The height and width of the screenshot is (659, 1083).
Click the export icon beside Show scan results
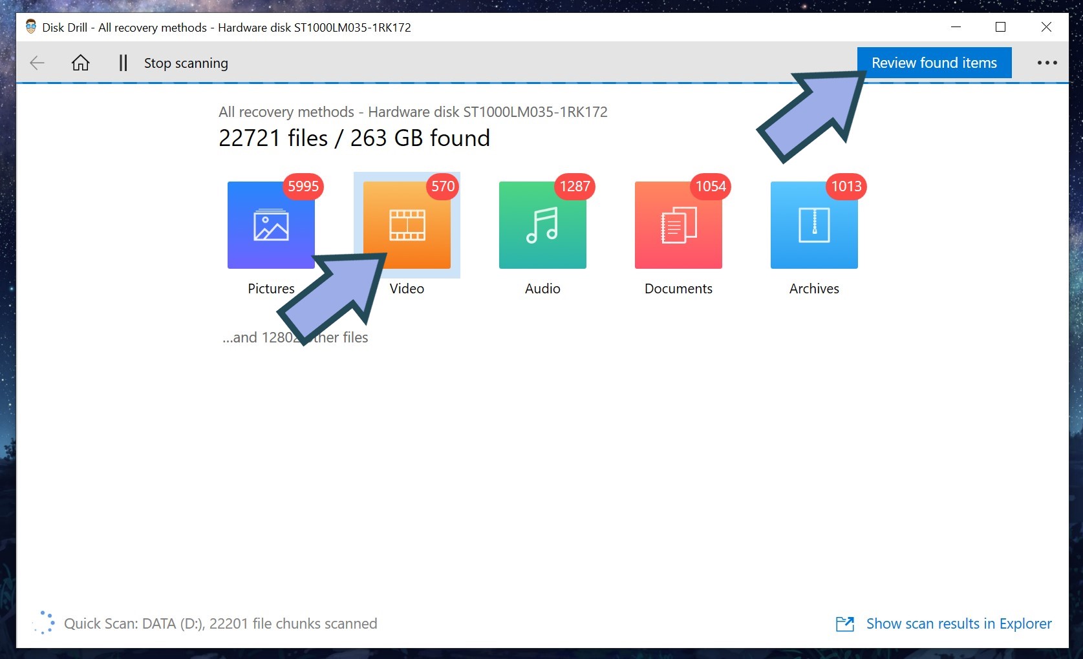coord(845,623)
